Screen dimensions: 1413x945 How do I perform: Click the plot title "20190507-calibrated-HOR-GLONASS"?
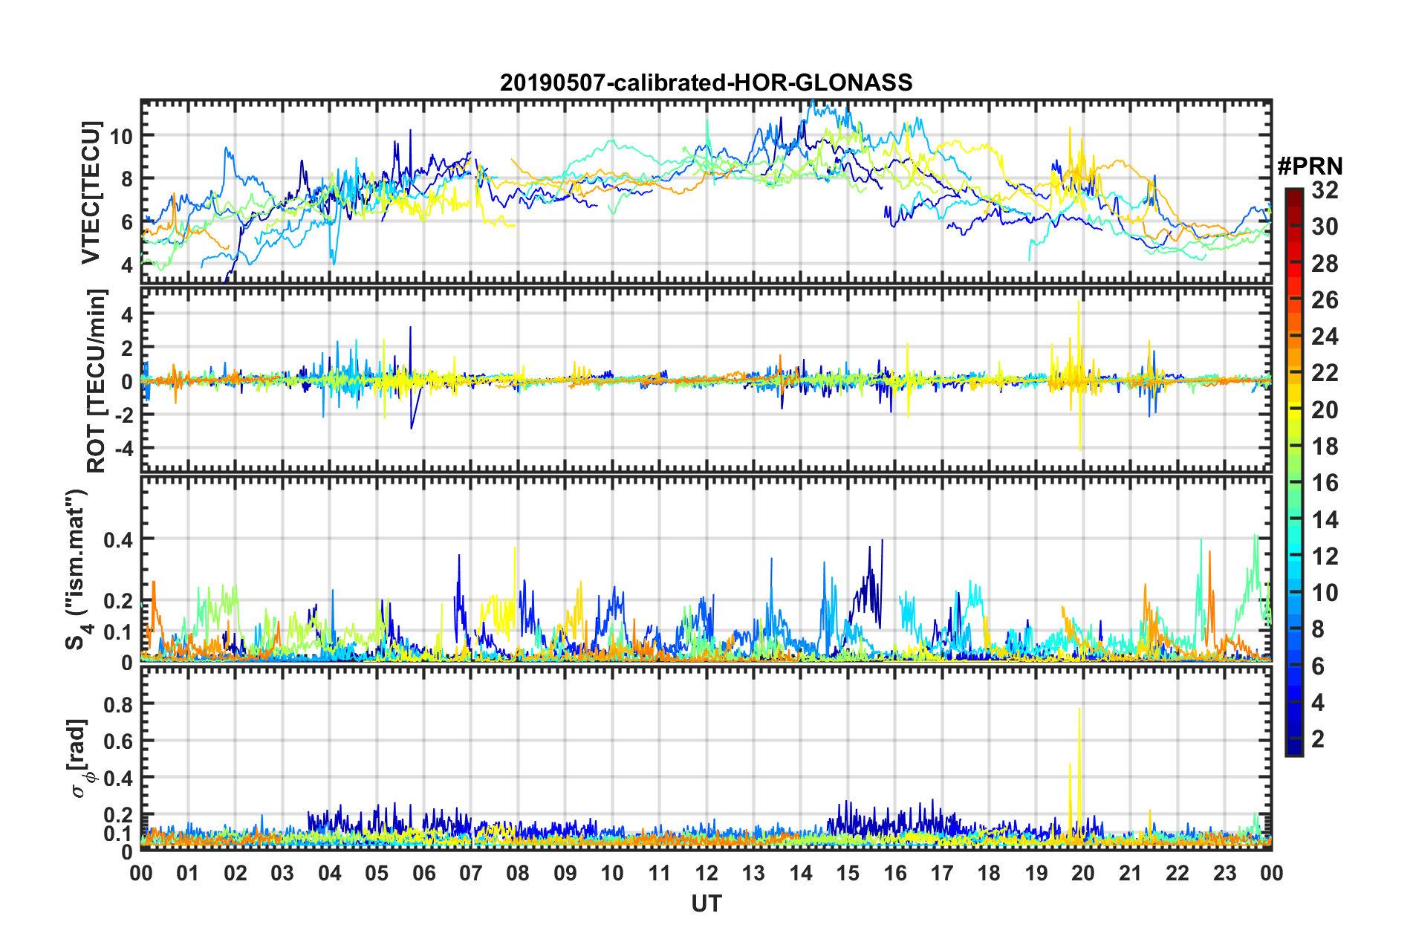click(x=706, y=82)
